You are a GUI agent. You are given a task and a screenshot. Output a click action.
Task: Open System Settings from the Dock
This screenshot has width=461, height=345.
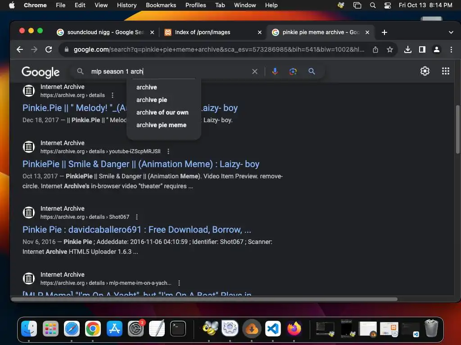136,328
